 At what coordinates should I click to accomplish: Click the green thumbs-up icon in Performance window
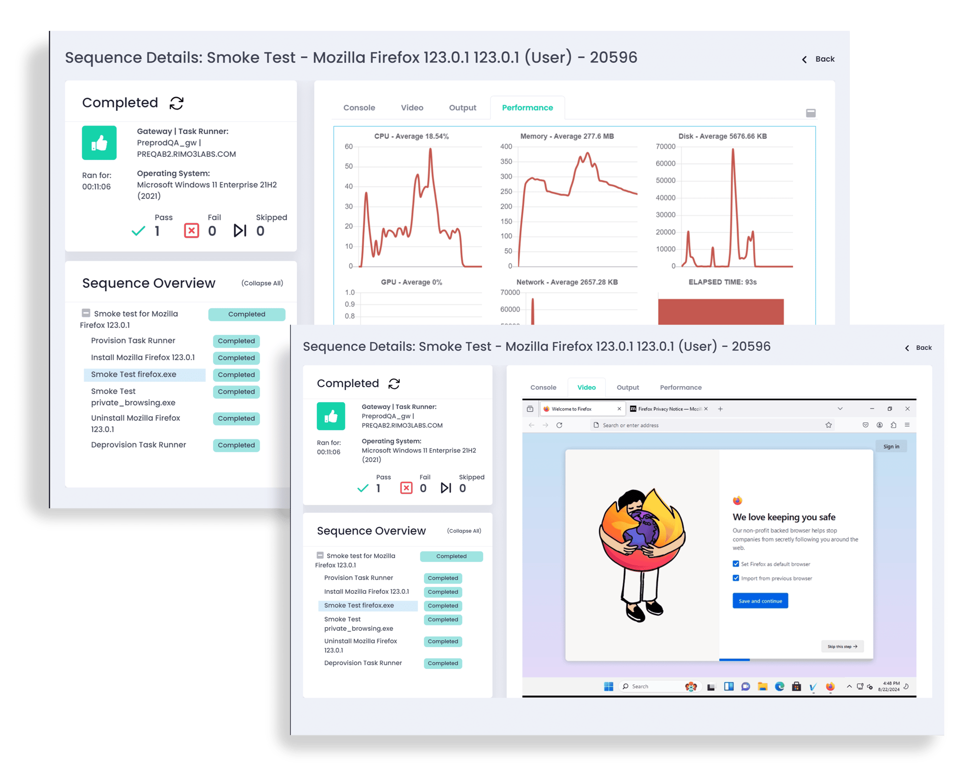(x=99, y=143)
